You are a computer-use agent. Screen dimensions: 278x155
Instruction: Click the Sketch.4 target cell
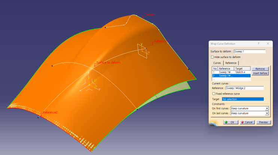pos(240,72)
